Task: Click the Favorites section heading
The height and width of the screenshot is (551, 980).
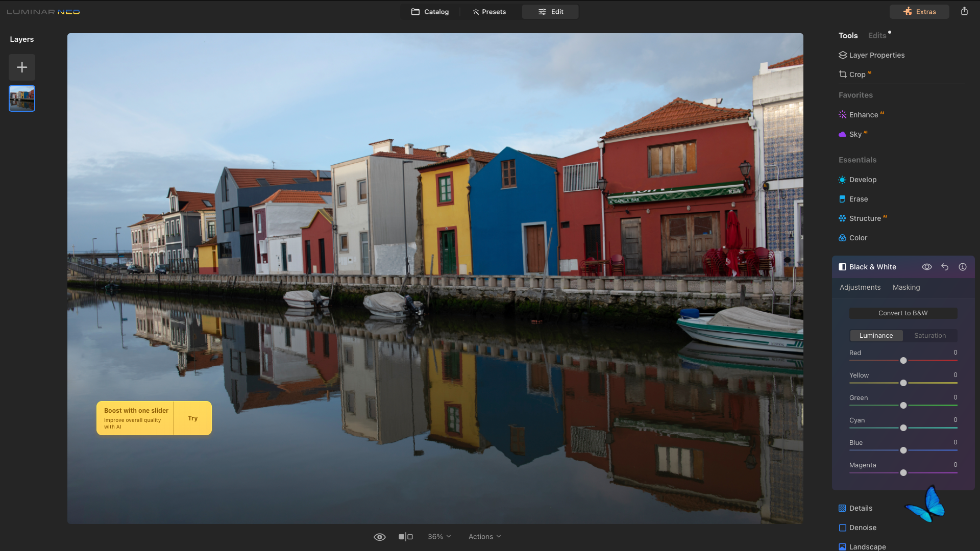Action: pyautogui.click(x=855, y=95)
